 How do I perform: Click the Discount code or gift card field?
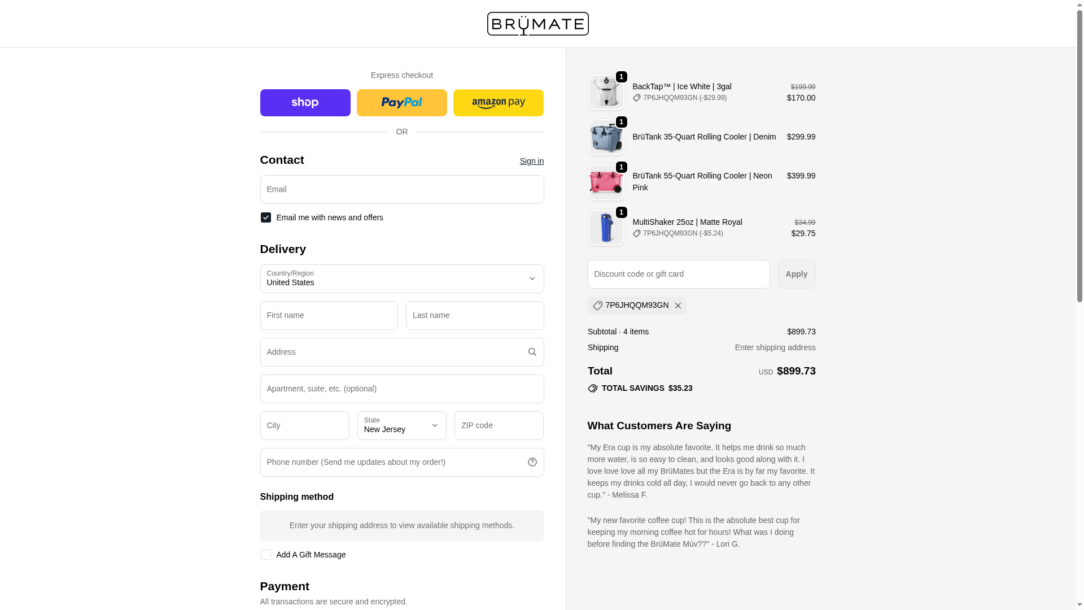click(678, 274)
